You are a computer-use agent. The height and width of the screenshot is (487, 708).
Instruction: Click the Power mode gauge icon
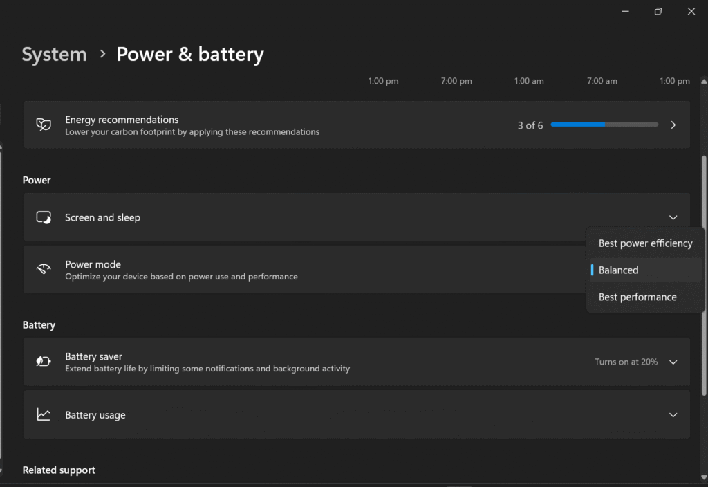click(x=44, y=270)
